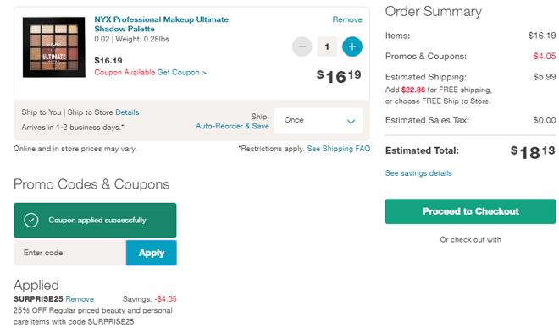This screenshot has height=328, width=559.
Task: Click the quantity value box
Action: (327, 46)
